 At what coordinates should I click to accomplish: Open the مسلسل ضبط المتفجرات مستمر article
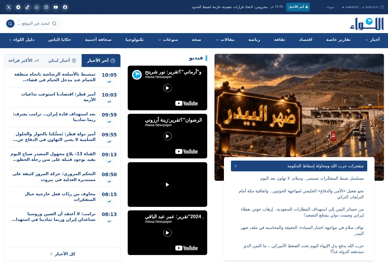click(312, 178)
